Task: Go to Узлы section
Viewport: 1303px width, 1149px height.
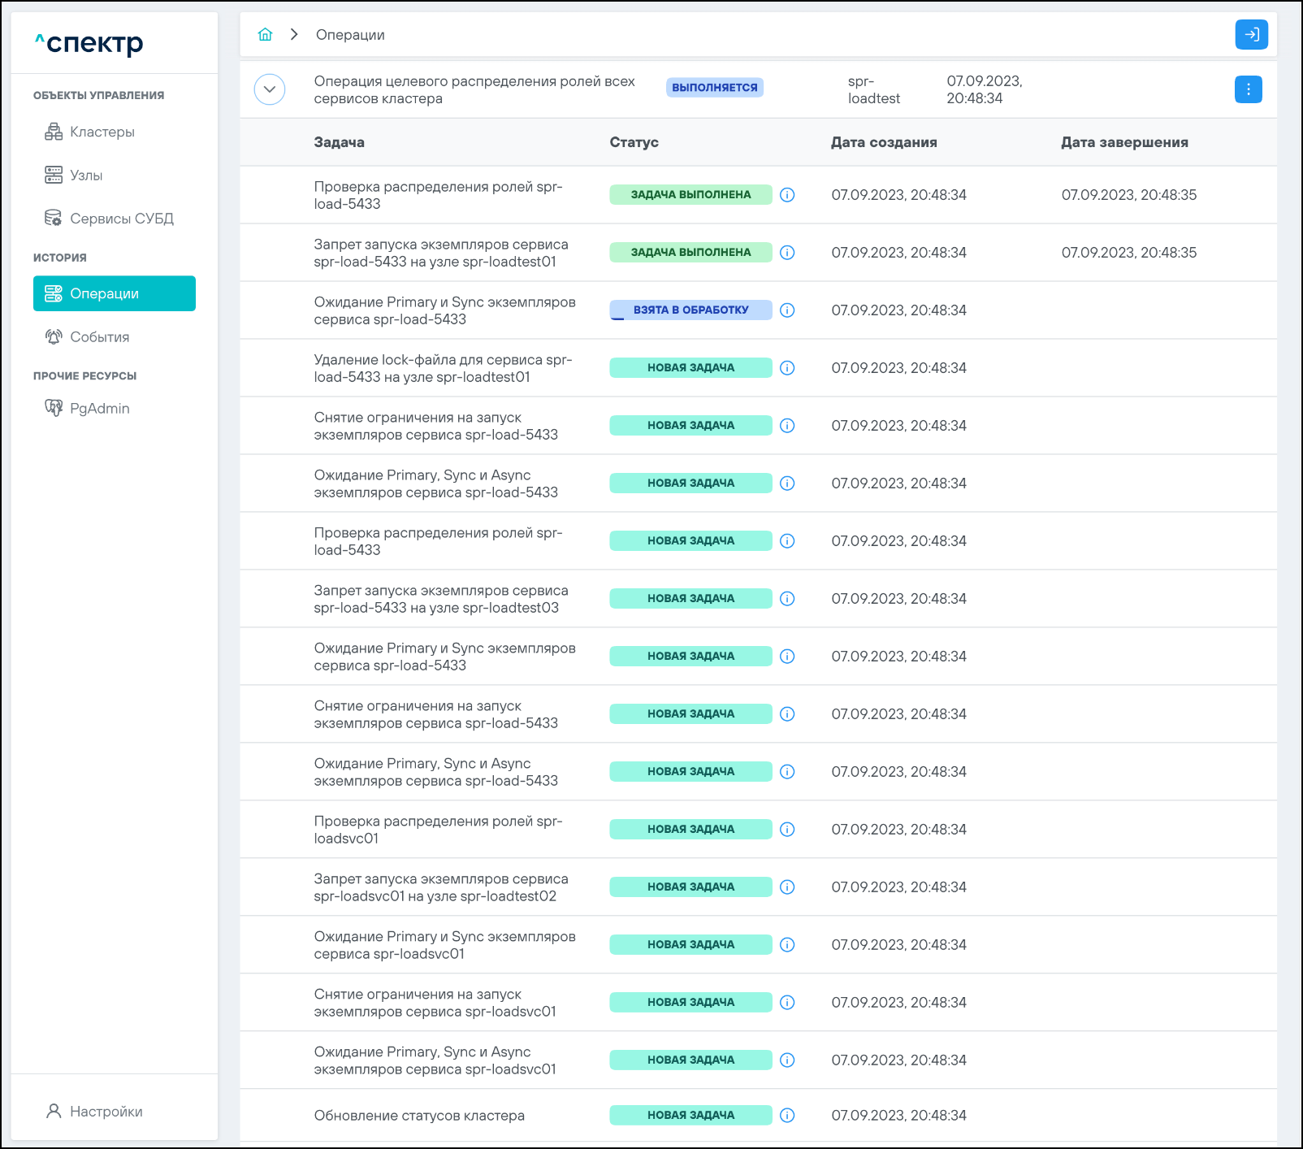Action: [x=86, y=175]
